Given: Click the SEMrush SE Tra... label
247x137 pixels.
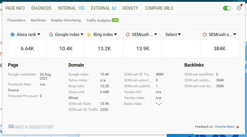Looking at the screenshot, I should coord(137,74).
